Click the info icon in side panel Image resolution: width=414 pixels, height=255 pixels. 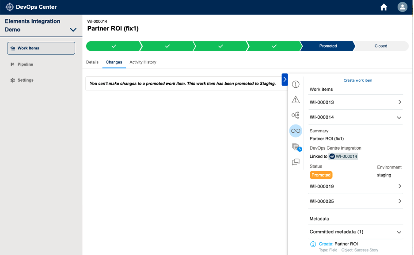[296, 84]
